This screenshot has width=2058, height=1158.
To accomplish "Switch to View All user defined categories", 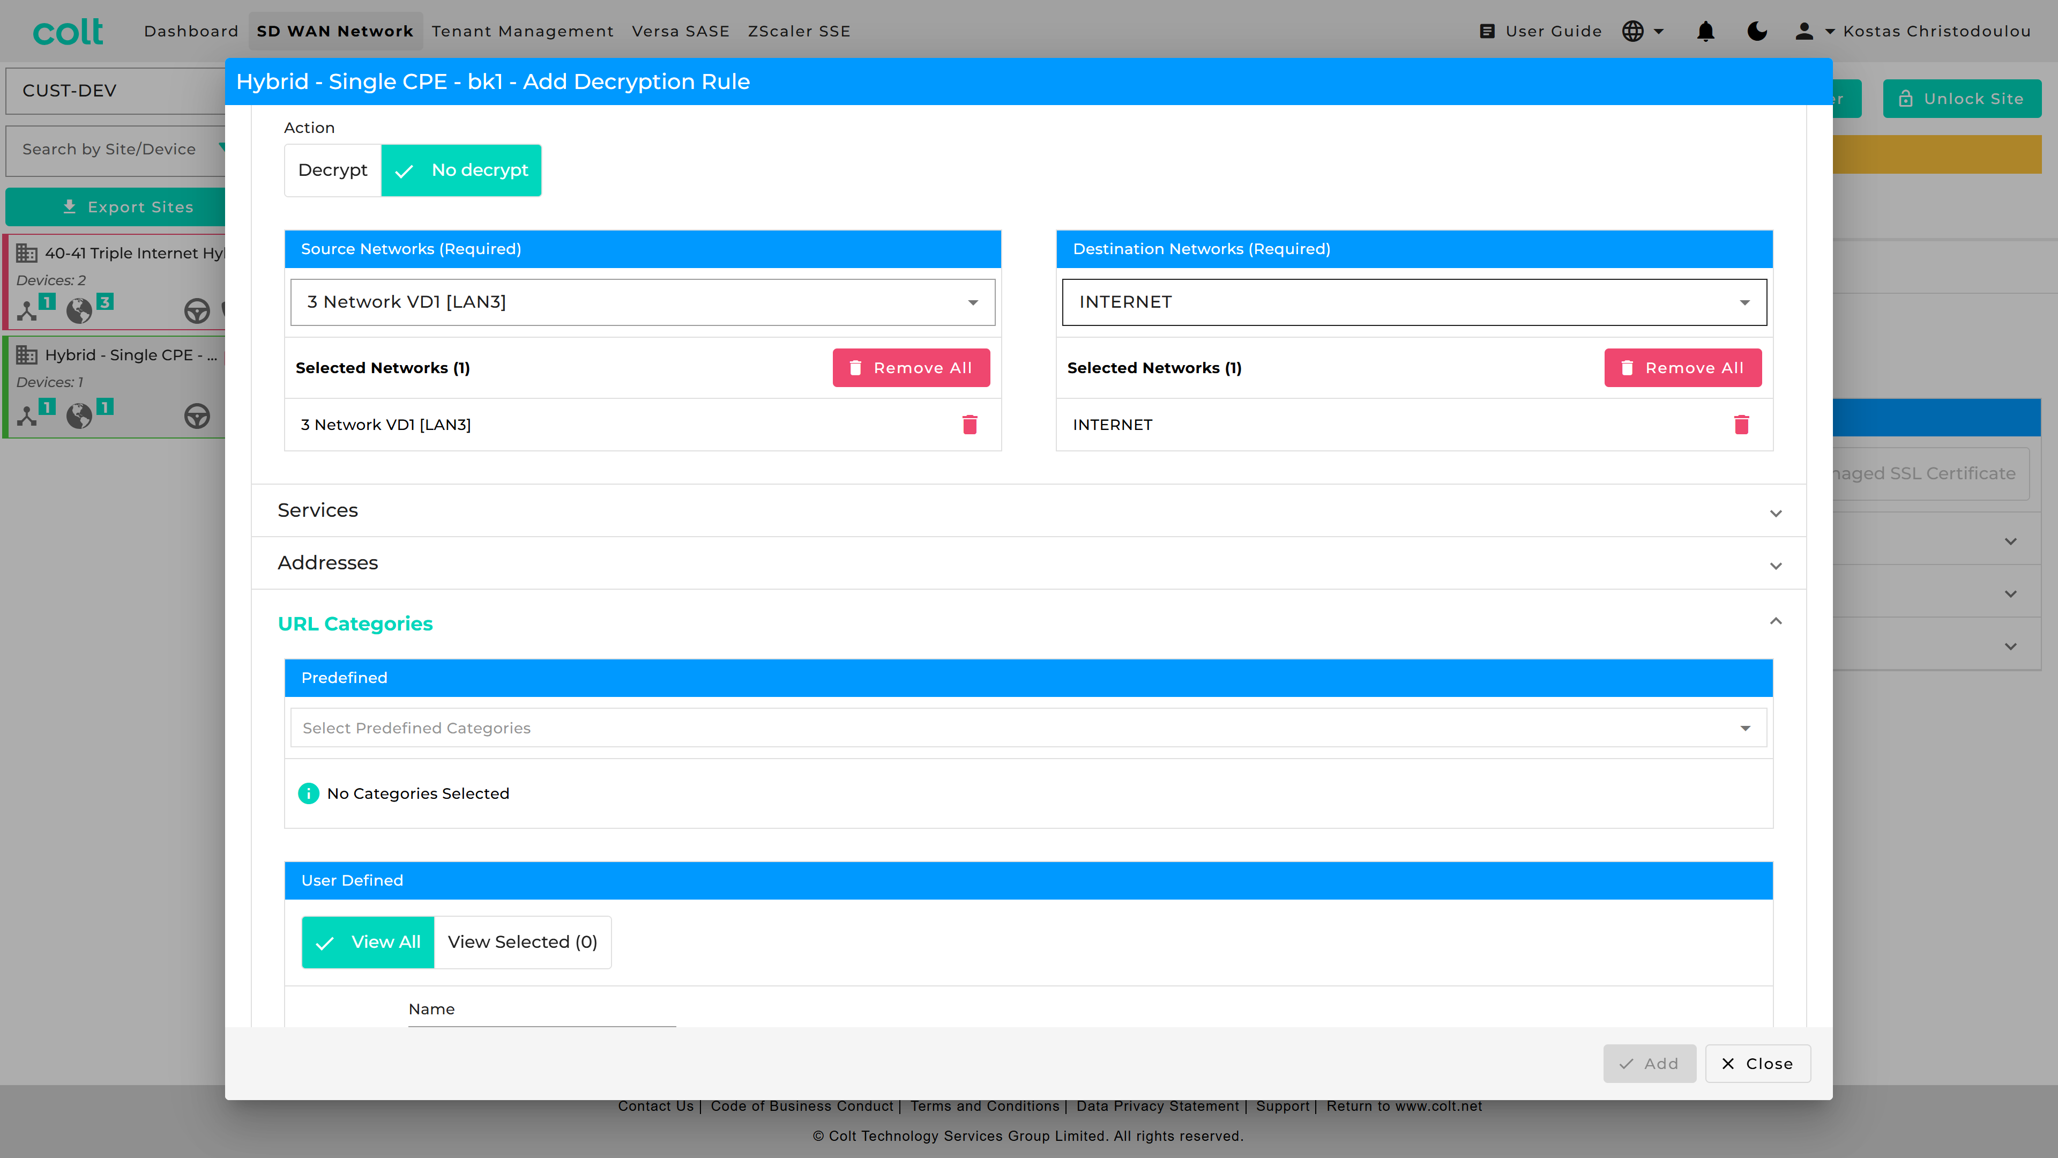I will click(x=368, y=942).
